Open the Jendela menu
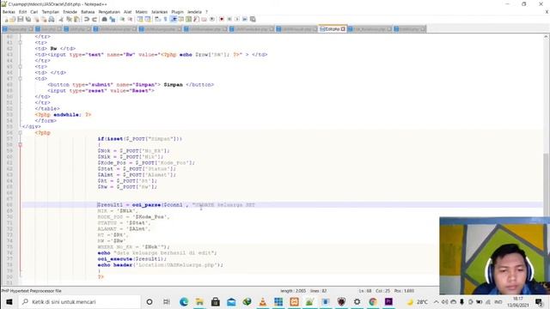Image resolution: width=550 pixels, height=309 pixels. [x=194, y=12]
